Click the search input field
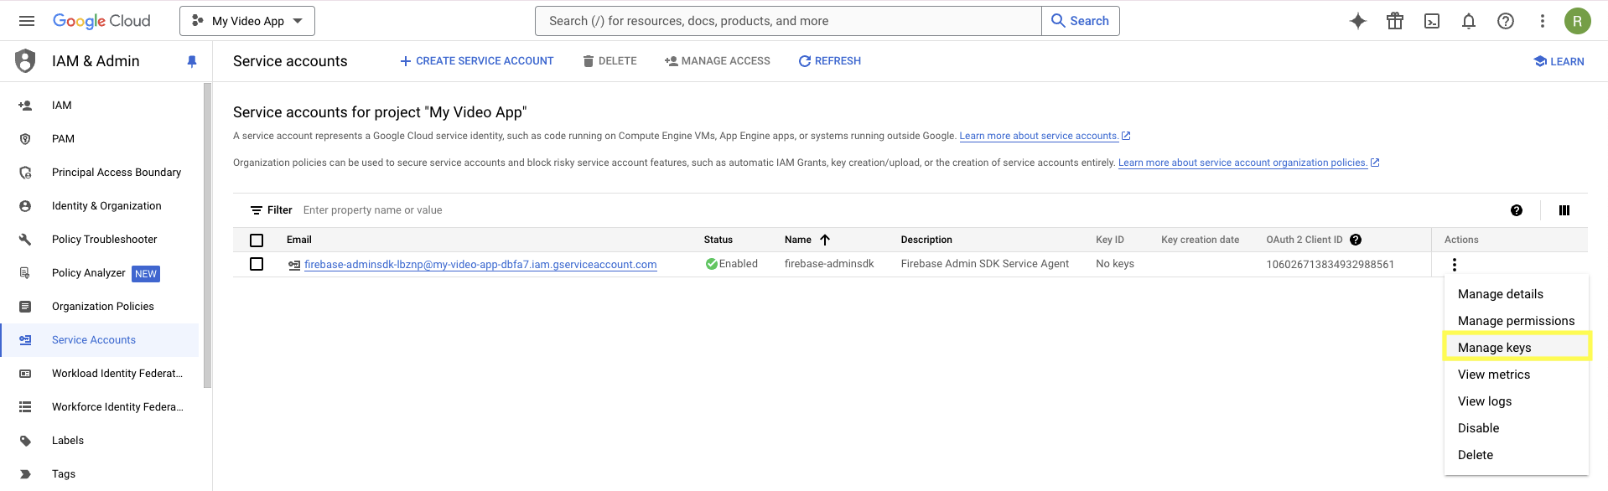1608x491 pixels. coord(788,21)
